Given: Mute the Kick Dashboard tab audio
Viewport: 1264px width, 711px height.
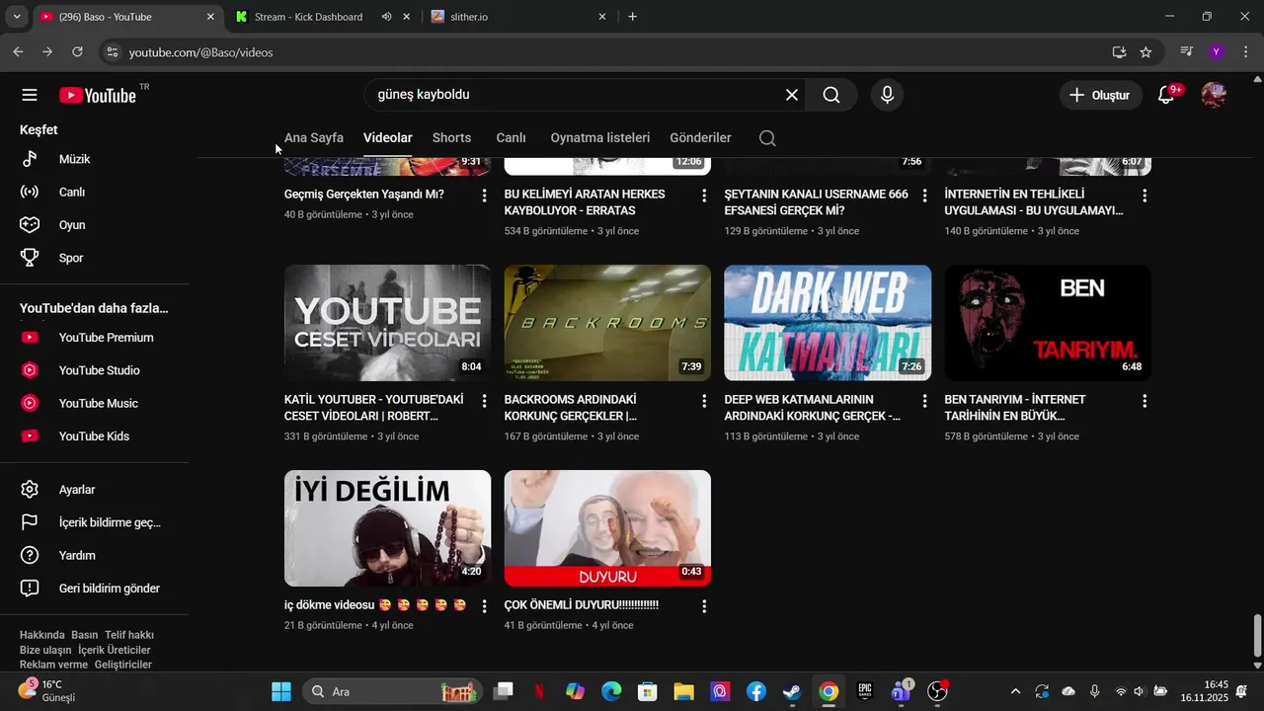Looking at the screenshot, I should pos(386,17).
